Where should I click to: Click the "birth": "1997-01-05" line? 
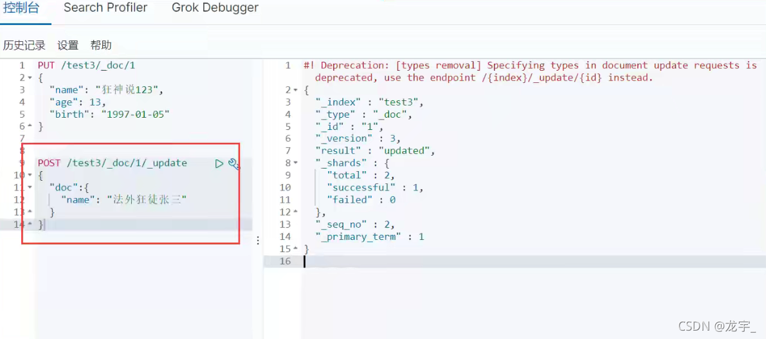point(109,115)
